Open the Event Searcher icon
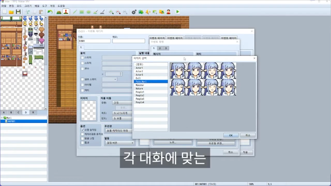331x186 pixels. [155, 12]
